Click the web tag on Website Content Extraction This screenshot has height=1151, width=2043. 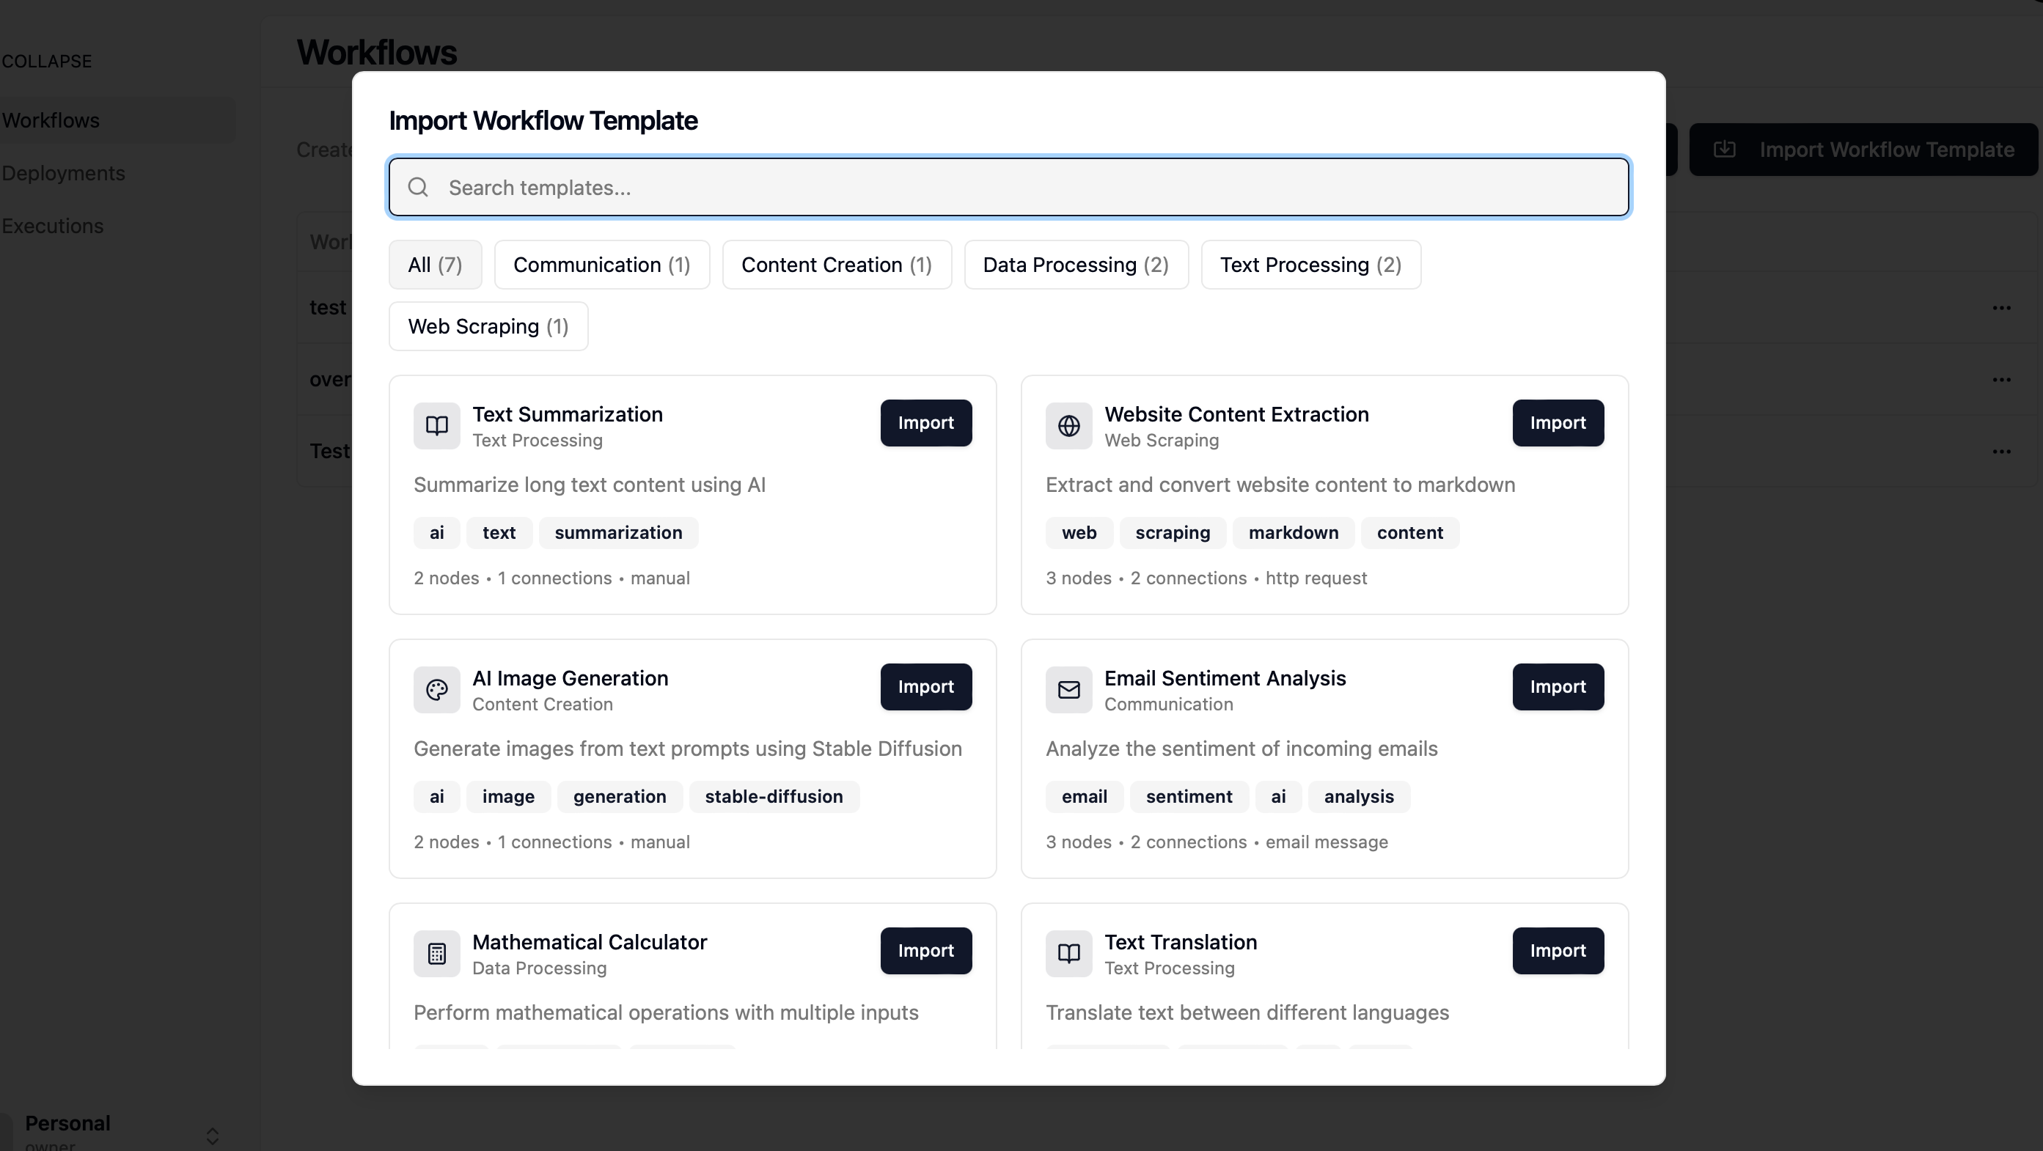[x=1079, y=533]
